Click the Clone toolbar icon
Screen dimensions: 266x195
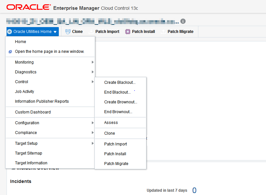[x=68, y=32]
